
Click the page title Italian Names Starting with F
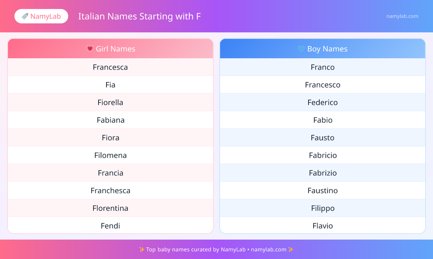coord(139,16)
